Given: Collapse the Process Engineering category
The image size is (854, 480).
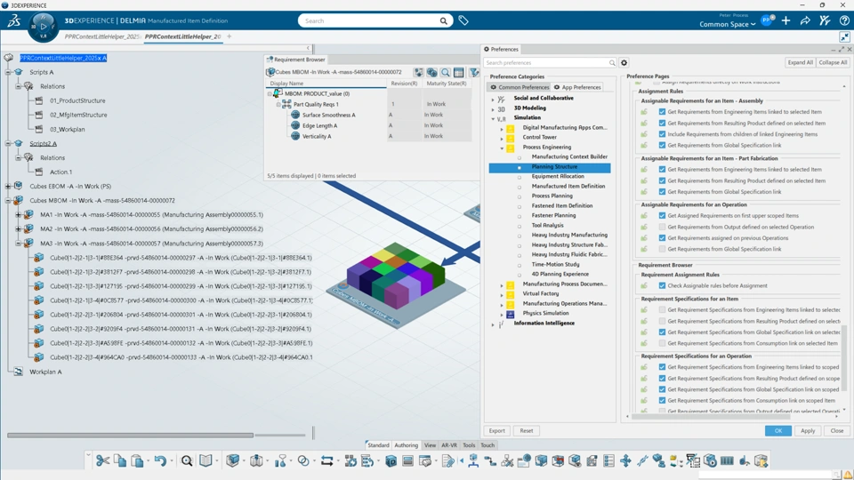Looking at the screenshot, I should [x=502, y=148].
